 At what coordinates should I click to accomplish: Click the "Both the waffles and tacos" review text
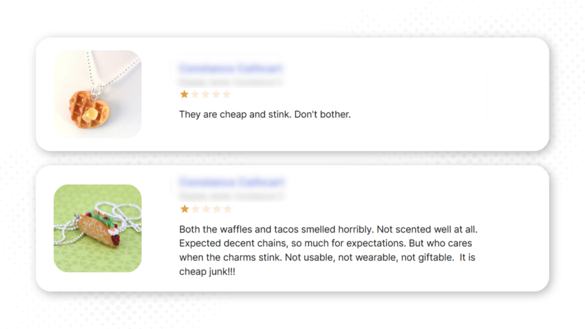328,229
